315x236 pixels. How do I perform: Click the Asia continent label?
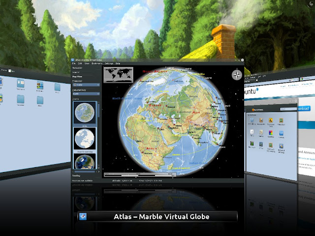pos(196,113)
